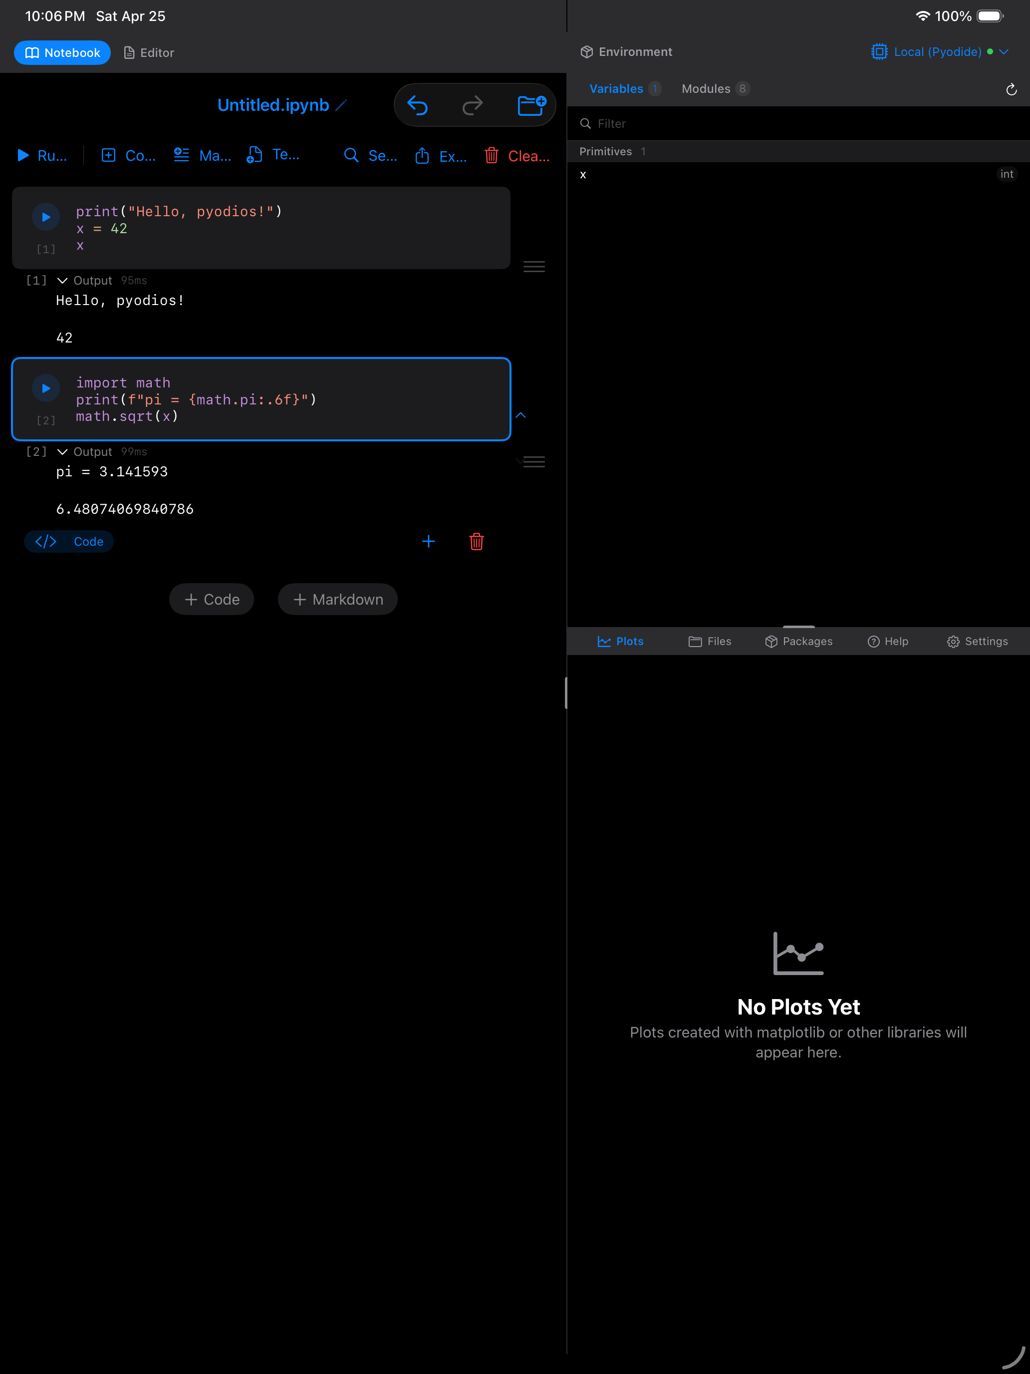Screen dimensions: 1030x1374
Task: Insert cell below with plus icon
Action: coord(428,542)
